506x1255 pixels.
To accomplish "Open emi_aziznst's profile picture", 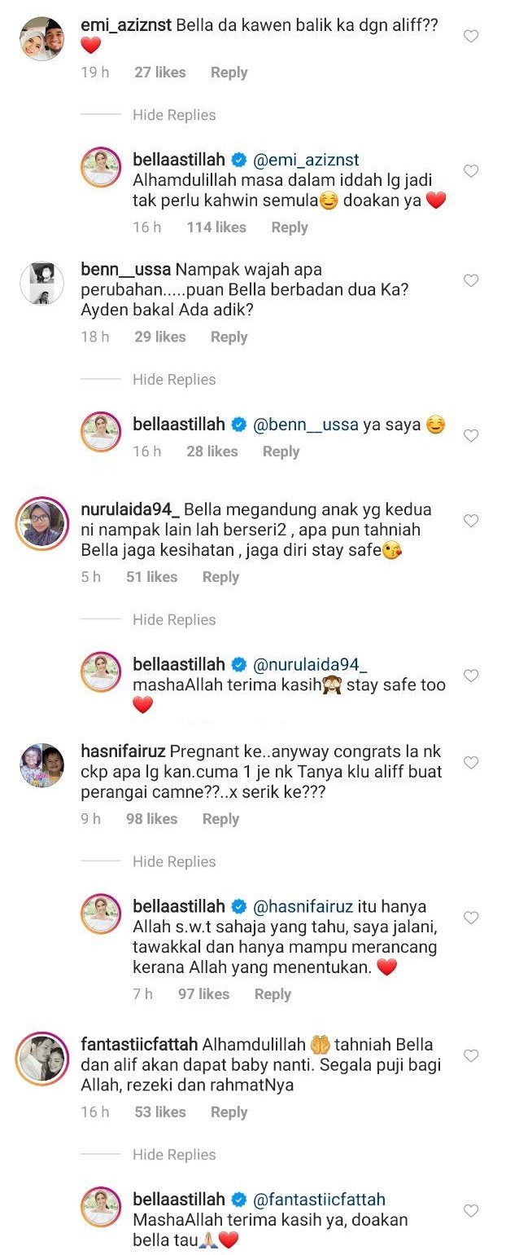I will 41,38.
